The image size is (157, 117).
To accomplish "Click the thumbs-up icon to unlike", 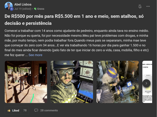I will [9, 111].
